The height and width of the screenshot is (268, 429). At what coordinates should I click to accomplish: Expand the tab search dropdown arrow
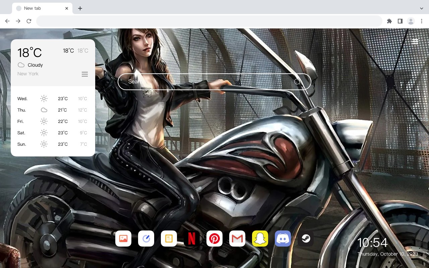pos(422,8)
